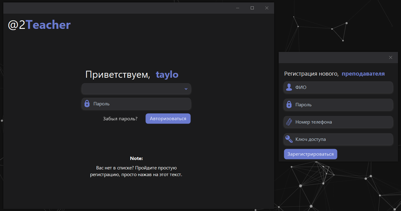
Task: Focus the ФИО input field
Action: [342, 87]
